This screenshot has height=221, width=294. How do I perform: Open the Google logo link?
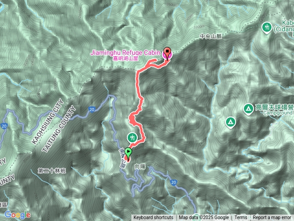click(17, 215)
